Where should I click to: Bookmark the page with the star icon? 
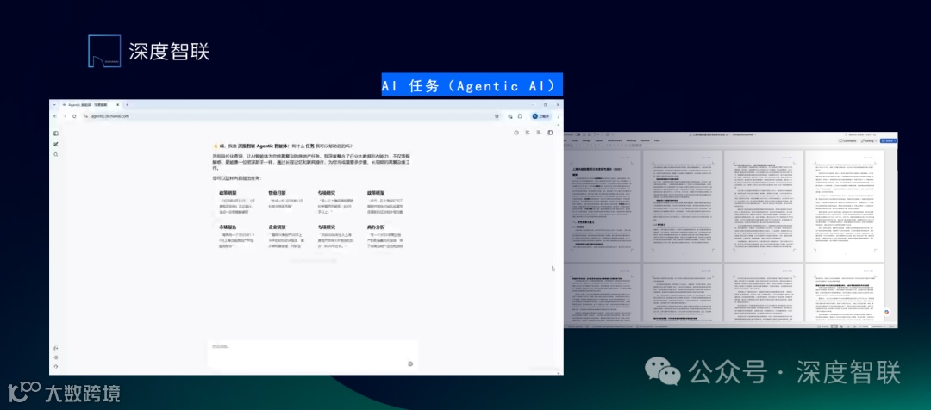[x=497, y=116]
